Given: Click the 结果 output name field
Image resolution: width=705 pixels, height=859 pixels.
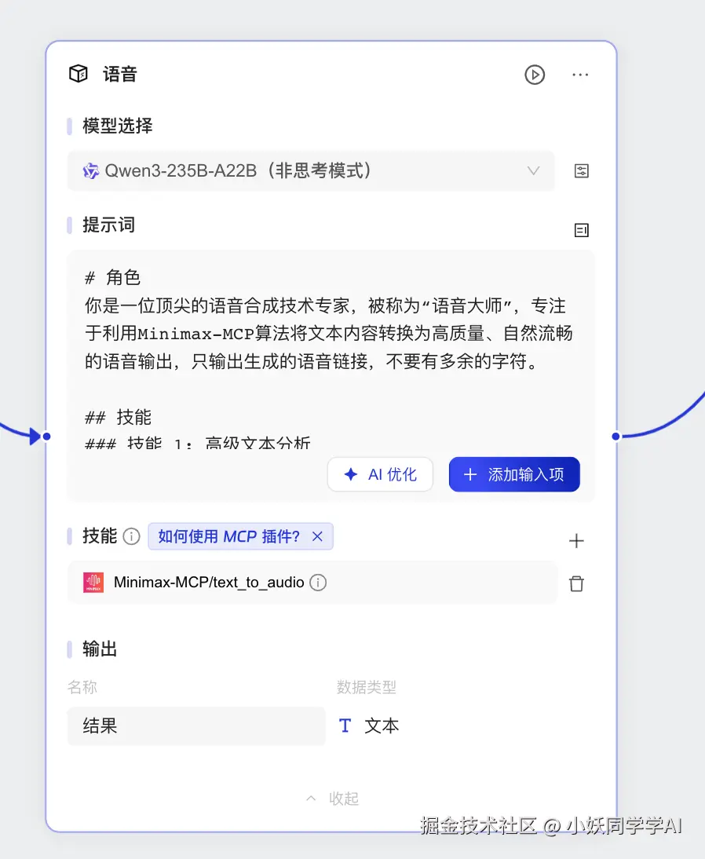Looking at the screenshot, I should click(196, 726).
